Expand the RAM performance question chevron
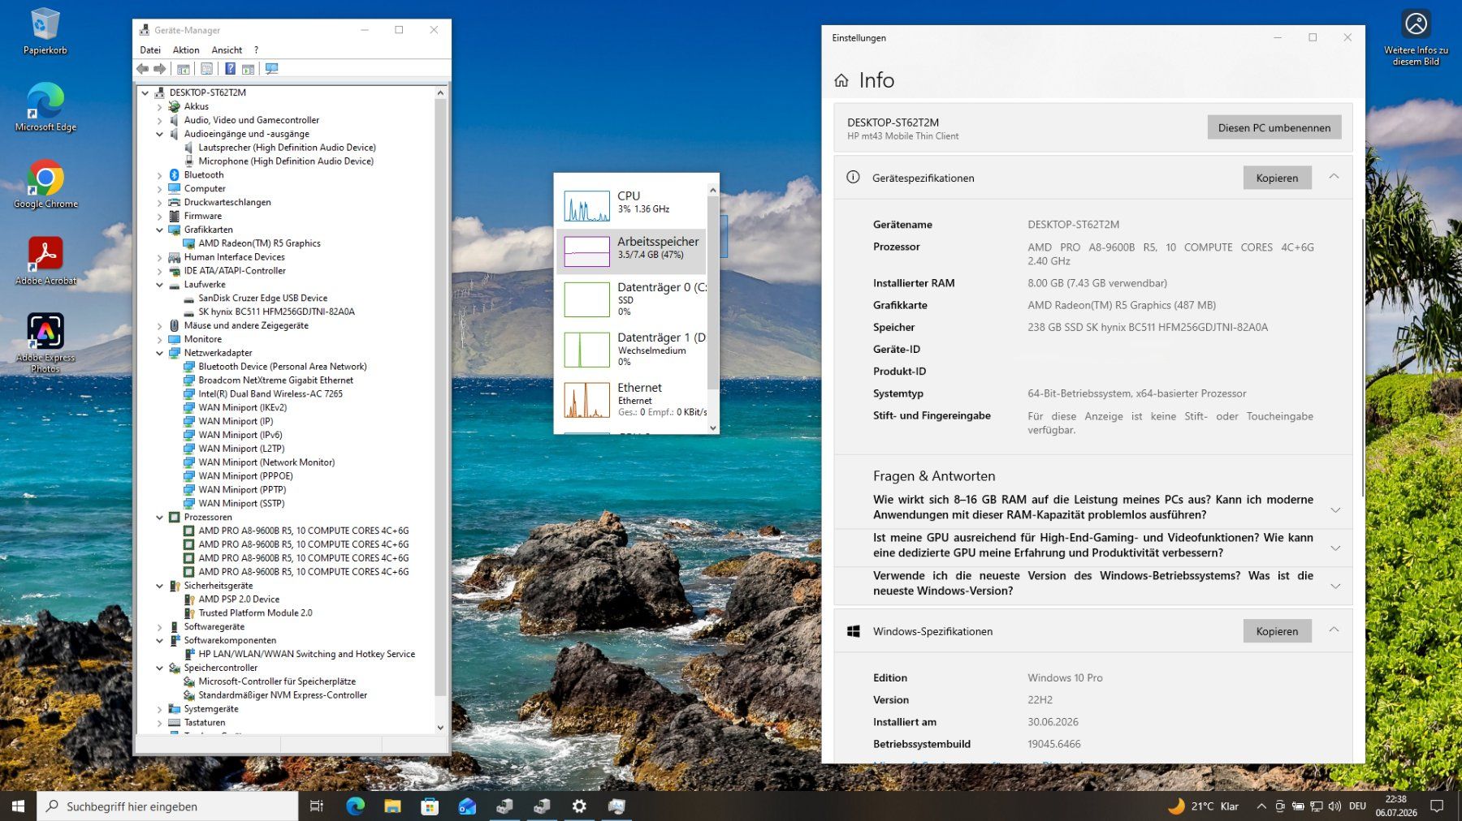This screenshot has width=1462, height=821. [x=1335, y=509]
